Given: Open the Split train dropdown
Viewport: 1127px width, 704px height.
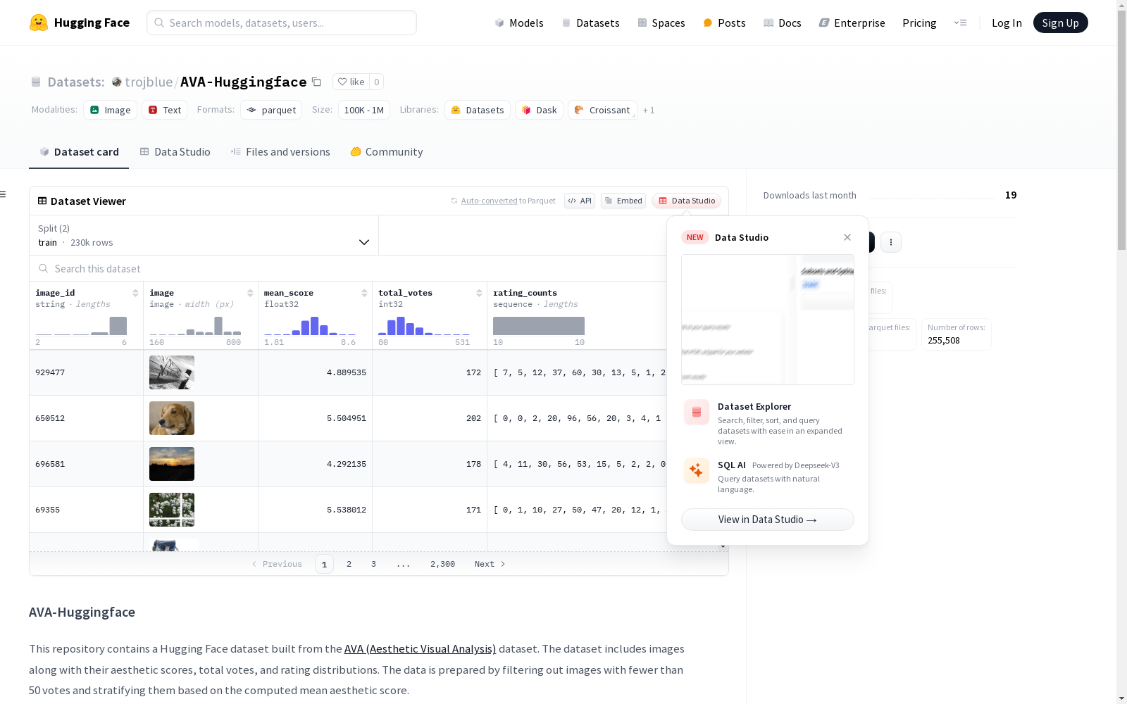Looking at the screenshot, I should (x=204, y=235).
